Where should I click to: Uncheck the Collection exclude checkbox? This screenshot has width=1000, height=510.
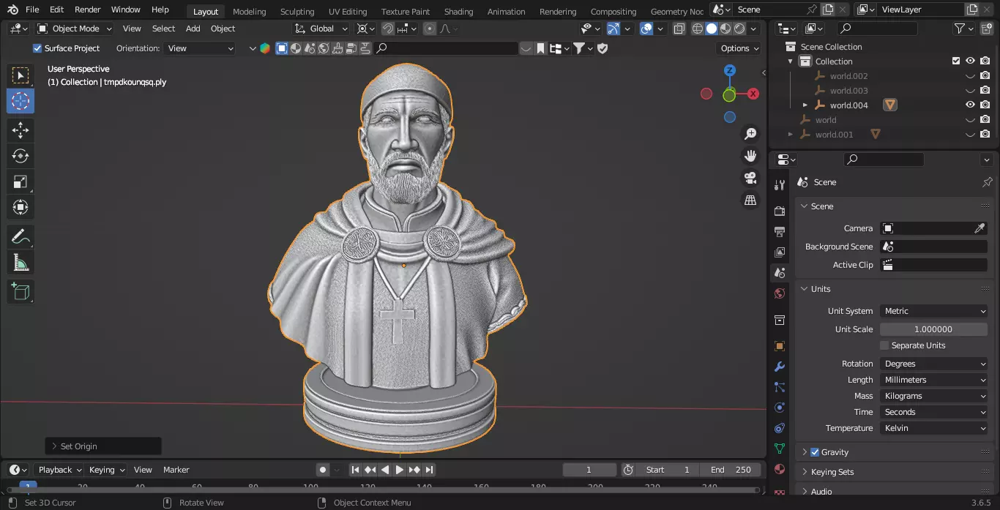(x=956, y=61)
